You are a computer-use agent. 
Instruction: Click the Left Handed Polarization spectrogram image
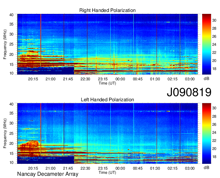(x=107, y=133)
